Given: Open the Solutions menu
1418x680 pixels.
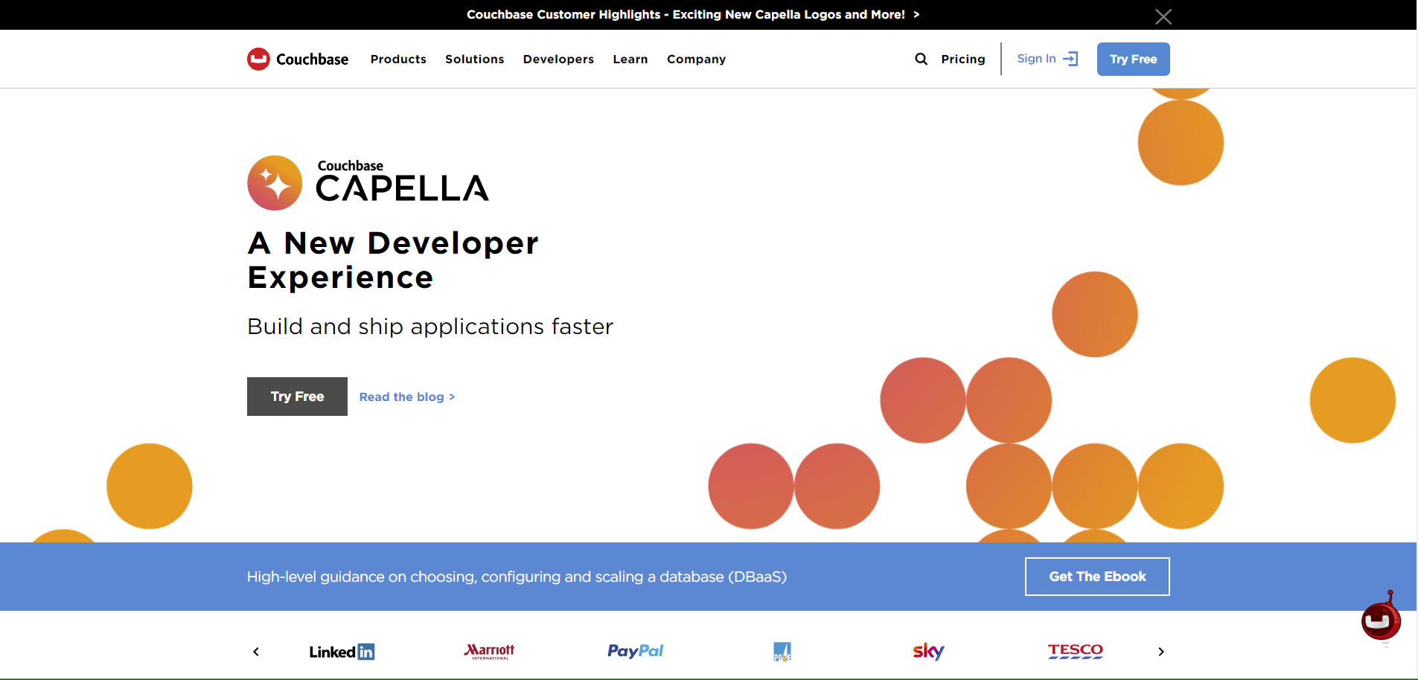Looking at the screenshot, I should (474, 59).
